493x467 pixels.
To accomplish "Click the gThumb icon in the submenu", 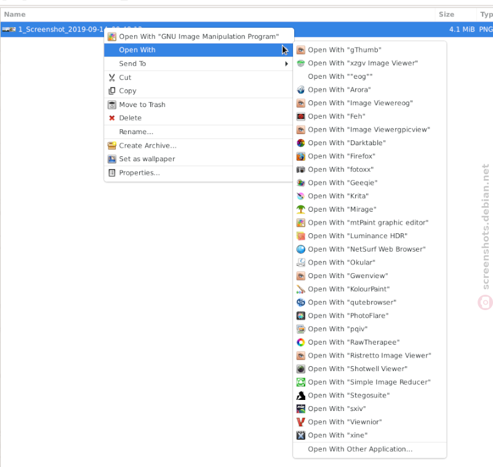I will coord(300,50).
